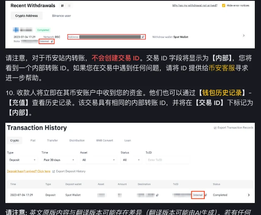261x215 pixels.
Task: Copy the deposit Destination address icon
Action: [157, 195]
